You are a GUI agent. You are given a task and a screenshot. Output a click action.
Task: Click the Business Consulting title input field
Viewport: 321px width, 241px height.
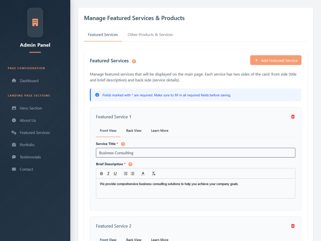195,153
